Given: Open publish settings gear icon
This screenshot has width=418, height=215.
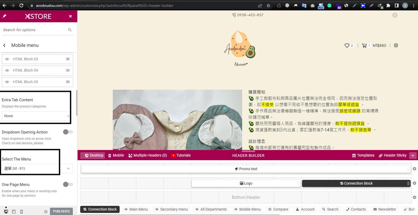Looking at the screenshot, I should [x=46, y=211].
